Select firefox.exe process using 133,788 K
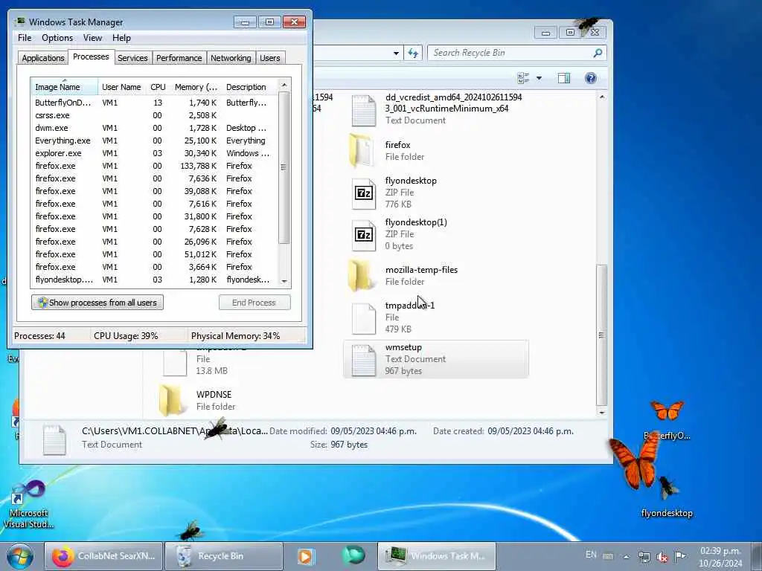 [153, 166]
